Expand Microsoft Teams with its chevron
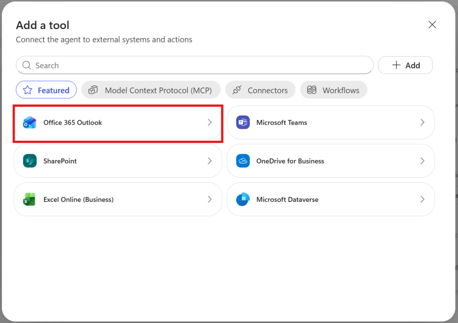This screenshot has width=458, height=323. tap(422, 122)
